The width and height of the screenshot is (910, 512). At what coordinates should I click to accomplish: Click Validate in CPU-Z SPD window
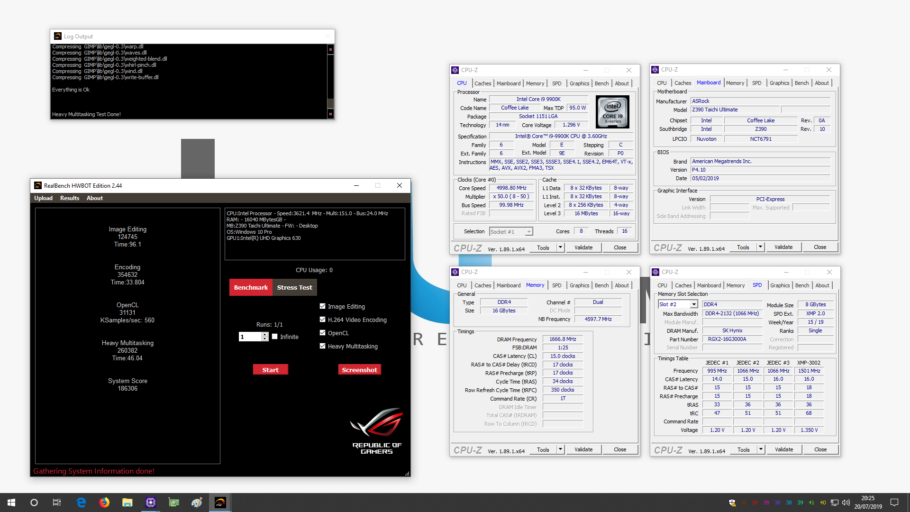(x=784, y=449)
